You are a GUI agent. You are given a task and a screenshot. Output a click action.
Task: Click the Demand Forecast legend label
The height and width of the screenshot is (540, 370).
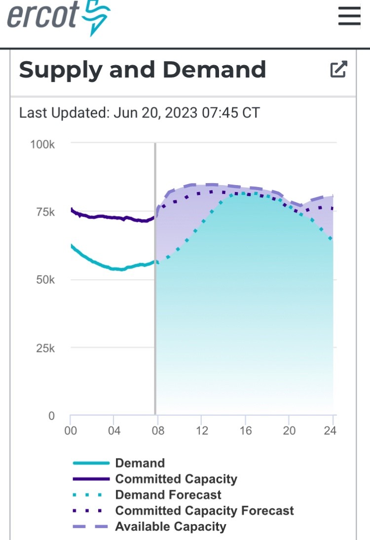[x=167, y=495]
